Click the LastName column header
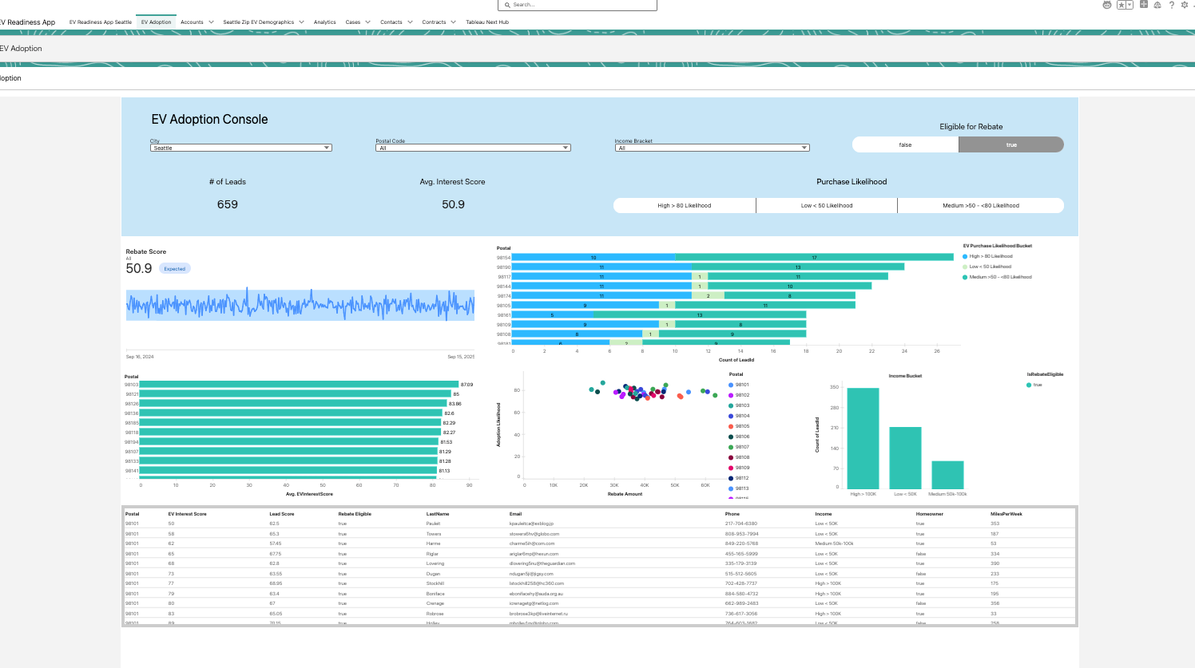This screenshot has width=1195, height=668. pyautogui.click(x=438, y=514)
